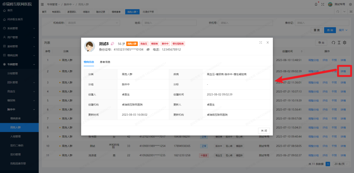This screenshot has width=354, height=173.
Task: Open the 脑卒中 breadcrumb dropdown
Action: (69, 4)
